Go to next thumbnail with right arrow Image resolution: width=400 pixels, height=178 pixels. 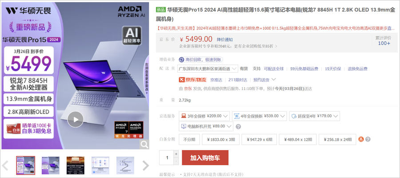coord(145,166)
